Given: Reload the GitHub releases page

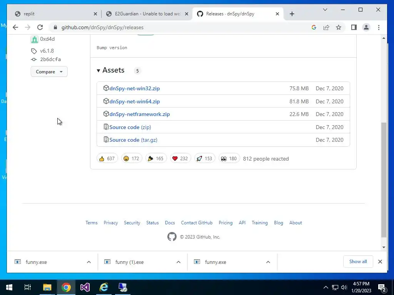Looking at the screenshot, I should point(40,27).
